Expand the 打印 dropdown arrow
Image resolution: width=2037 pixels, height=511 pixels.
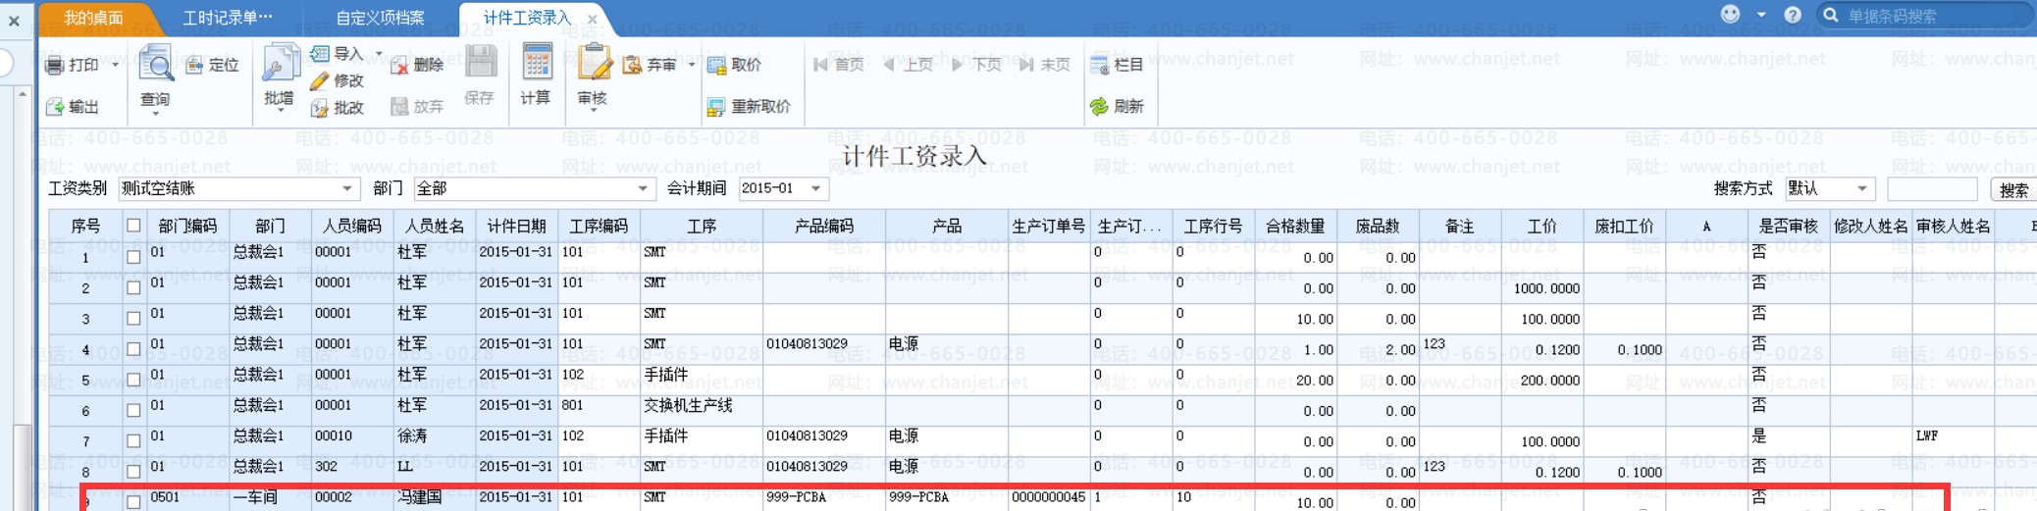tap(115, 66)
